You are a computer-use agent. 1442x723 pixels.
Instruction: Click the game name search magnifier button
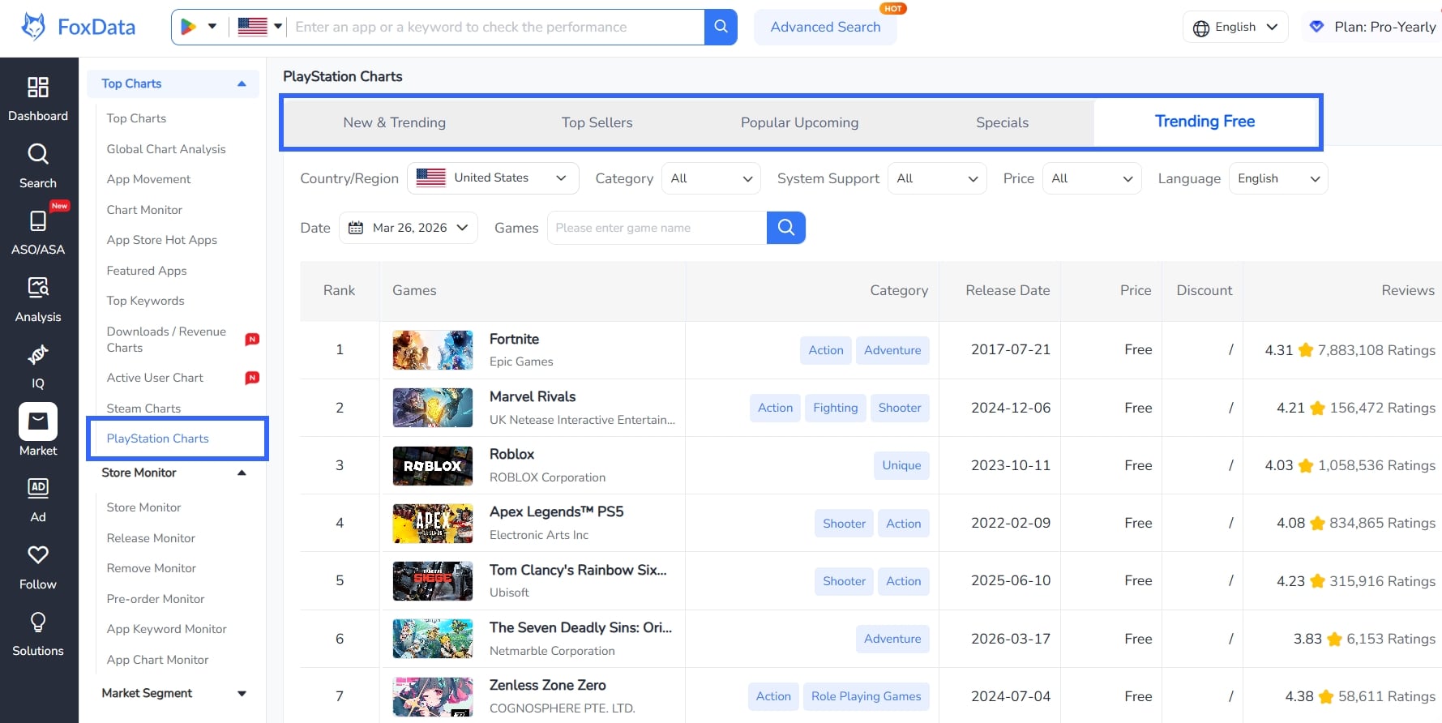pyautogui.click(x=786, y=228)
